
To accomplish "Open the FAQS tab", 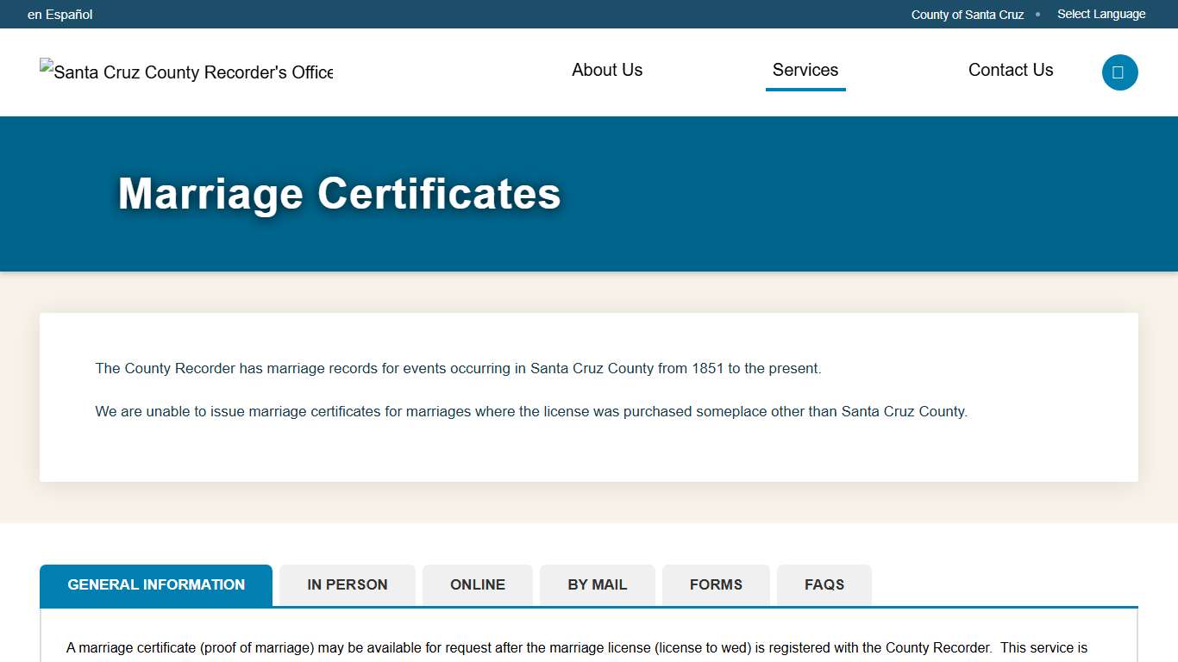I will pos(824,584).
